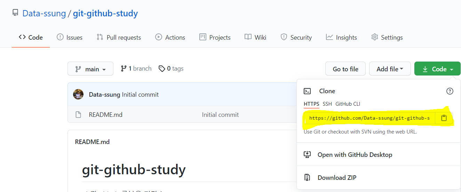This screenshot has width=461, height=192.
Task: Open the Security tab
Action: click(296, 37)
